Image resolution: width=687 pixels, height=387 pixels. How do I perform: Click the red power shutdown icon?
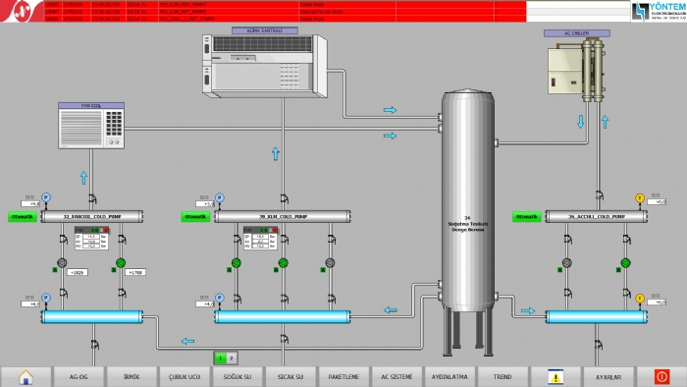[x=661, y=377]
